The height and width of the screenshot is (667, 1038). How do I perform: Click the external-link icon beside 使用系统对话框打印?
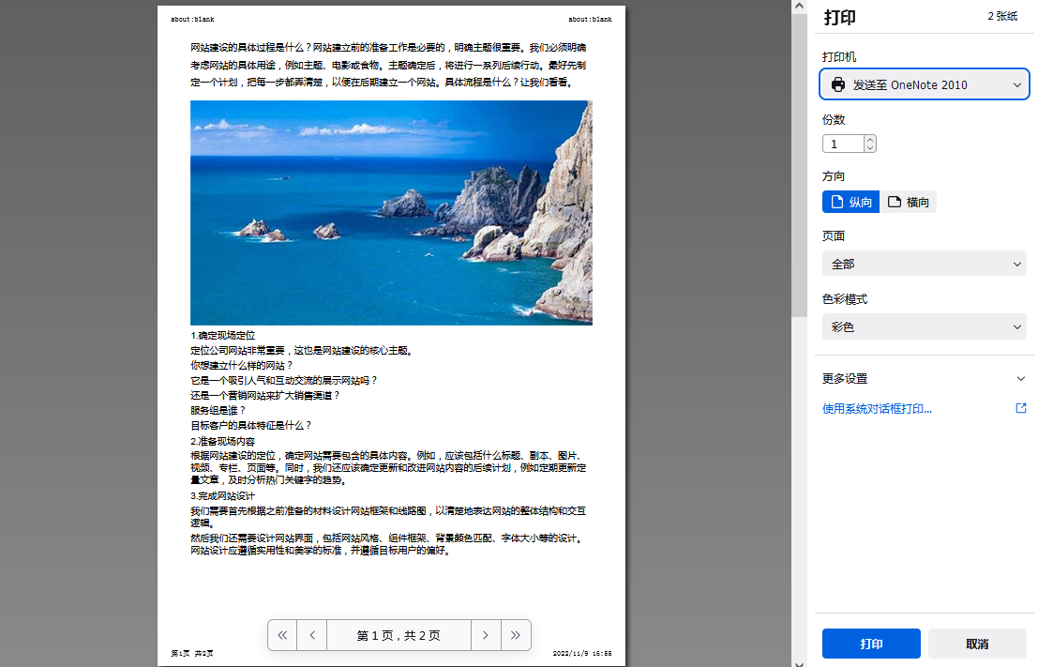[1021, 408]
